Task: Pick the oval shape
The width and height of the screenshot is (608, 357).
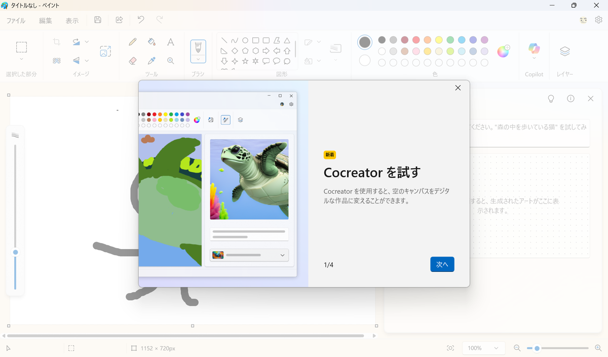Action: [x=245, y=41]
